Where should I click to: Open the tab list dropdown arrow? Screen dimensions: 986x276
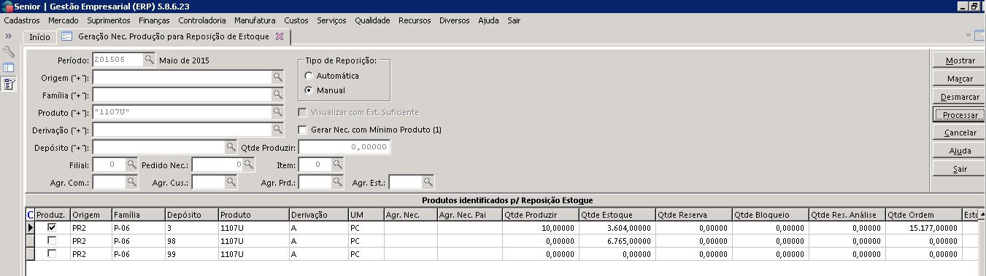969,35
